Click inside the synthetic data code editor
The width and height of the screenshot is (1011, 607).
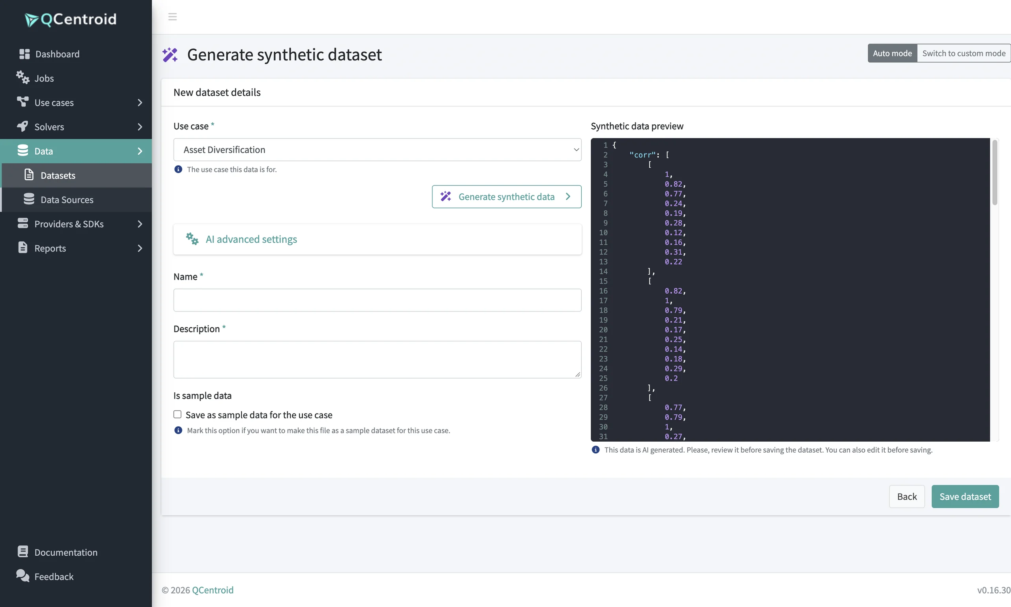point(790,290)
